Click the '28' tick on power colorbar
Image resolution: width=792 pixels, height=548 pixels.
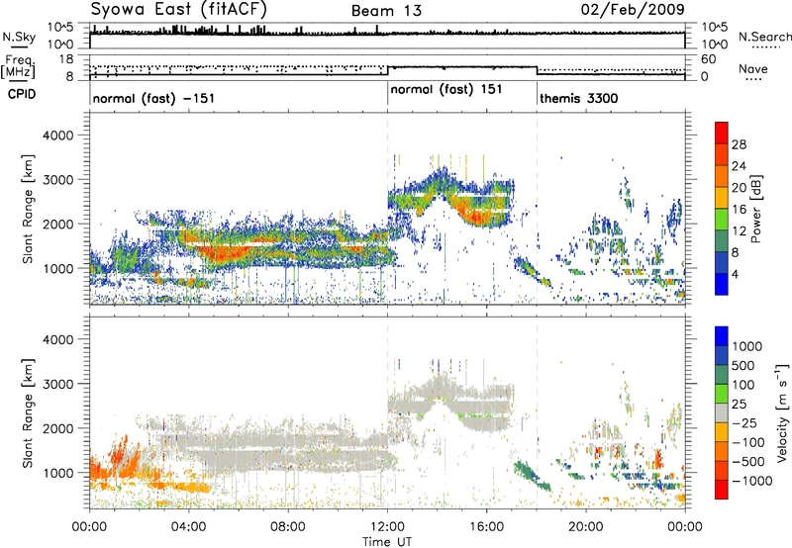739,144
